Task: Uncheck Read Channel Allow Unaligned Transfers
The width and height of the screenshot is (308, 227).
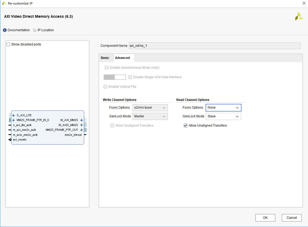Action: (186, 126)
